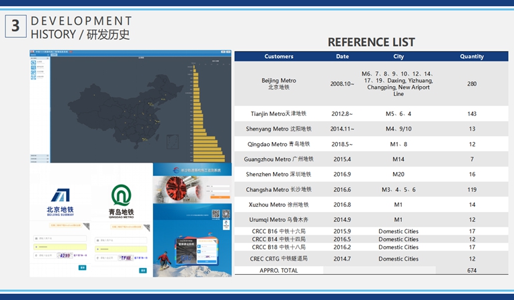Click the skier on the snowy mountain image
The image size is (514, 300).
click(164, 260)
